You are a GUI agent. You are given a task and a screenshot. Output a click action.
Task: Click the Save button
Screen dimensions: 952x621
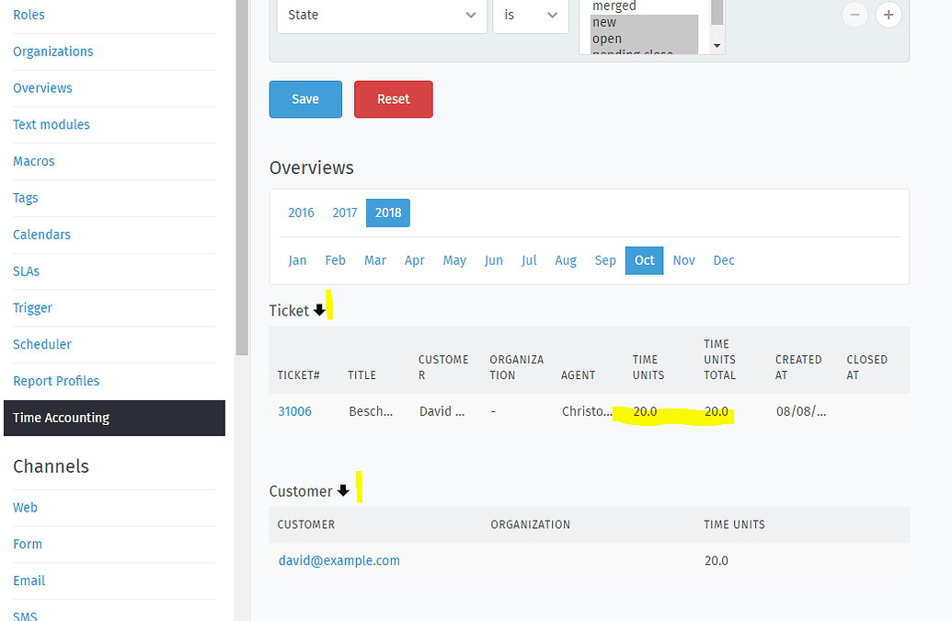pos(304,98)
